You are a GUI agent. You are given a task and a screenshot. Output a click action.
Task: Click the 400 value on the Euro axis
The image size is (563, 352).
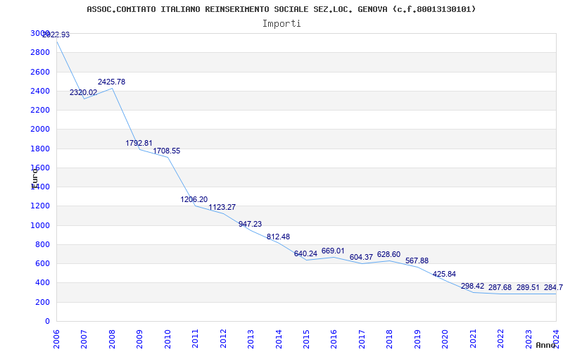[x=42, y=283]
